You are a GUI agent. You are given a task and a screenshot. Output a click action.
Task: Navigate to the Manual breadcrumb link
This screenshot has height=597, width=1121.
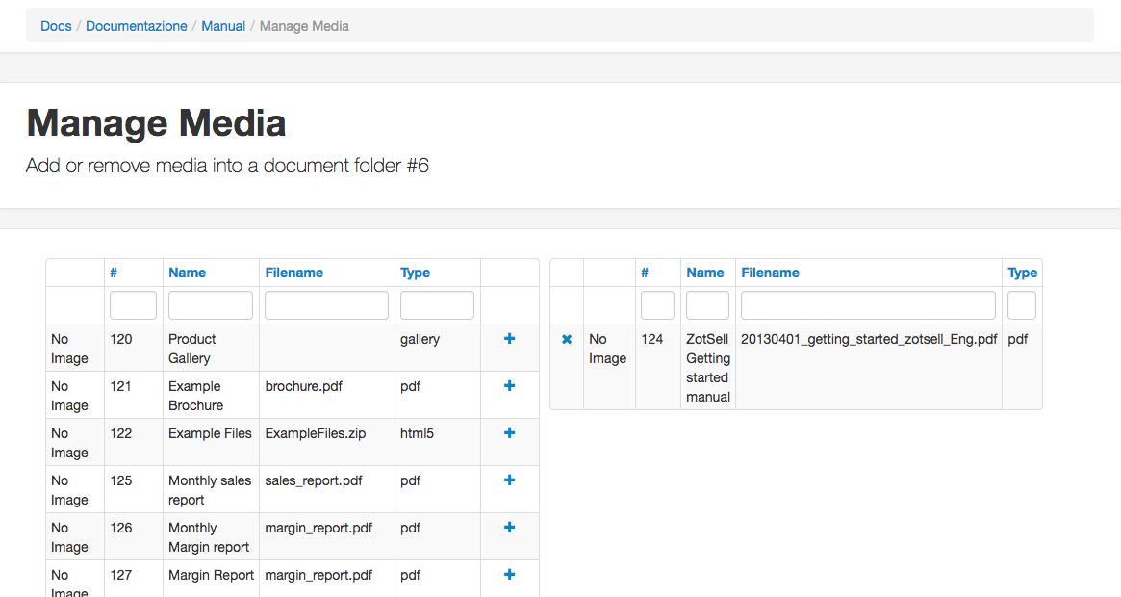coord(223,26)
